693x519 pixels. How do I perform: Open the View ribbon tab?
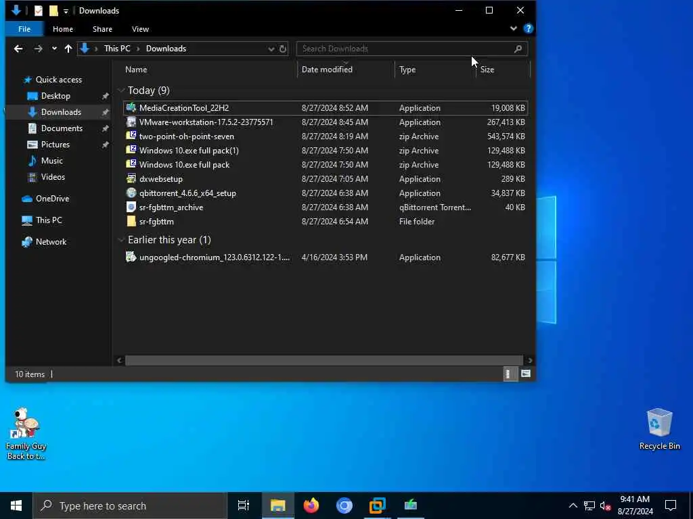coord(140,28)
